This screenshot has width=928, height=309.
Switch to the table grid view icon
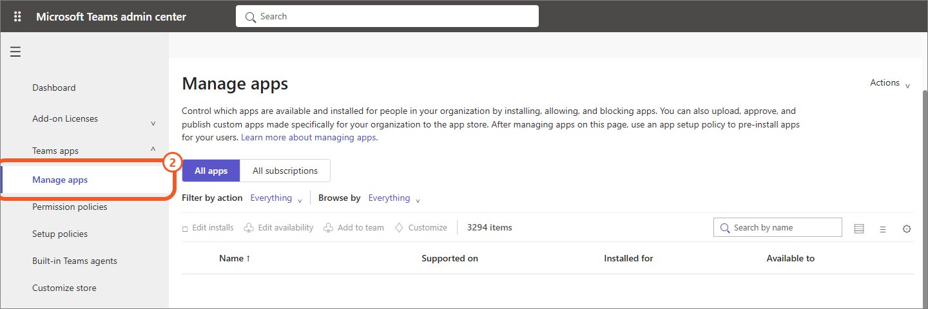pyautogui.click(x=858, y=229)
